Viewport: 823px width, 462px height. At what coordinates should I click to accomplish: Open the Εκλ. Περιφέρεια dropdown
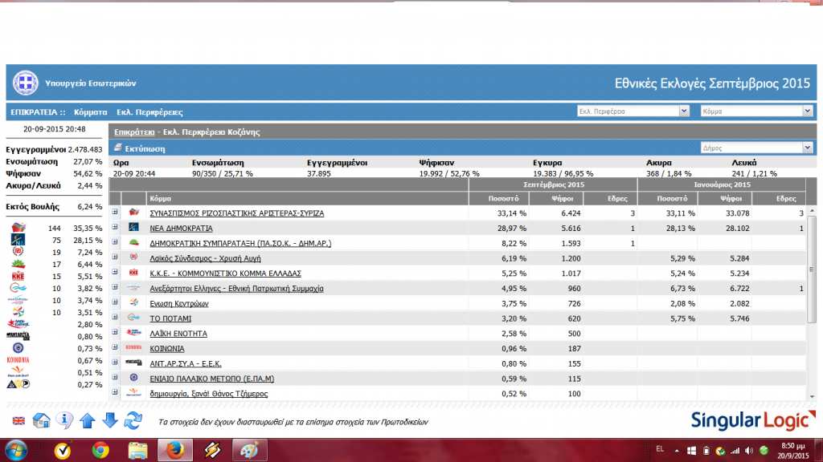633,111
